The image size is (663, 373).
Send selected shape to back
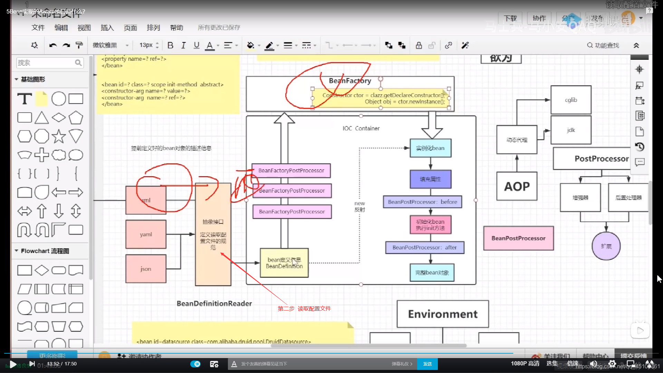point(402,45)
